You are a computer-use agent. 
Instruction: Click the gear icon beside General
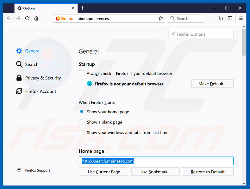[19, 51]
